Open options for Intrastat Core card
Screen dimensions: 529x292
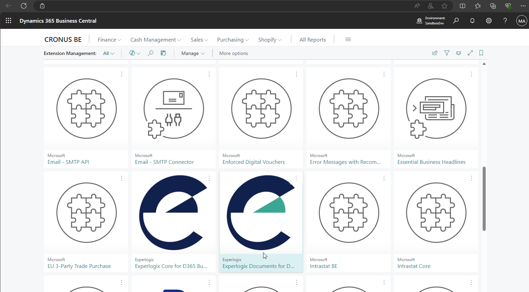[x=472, y=178]
